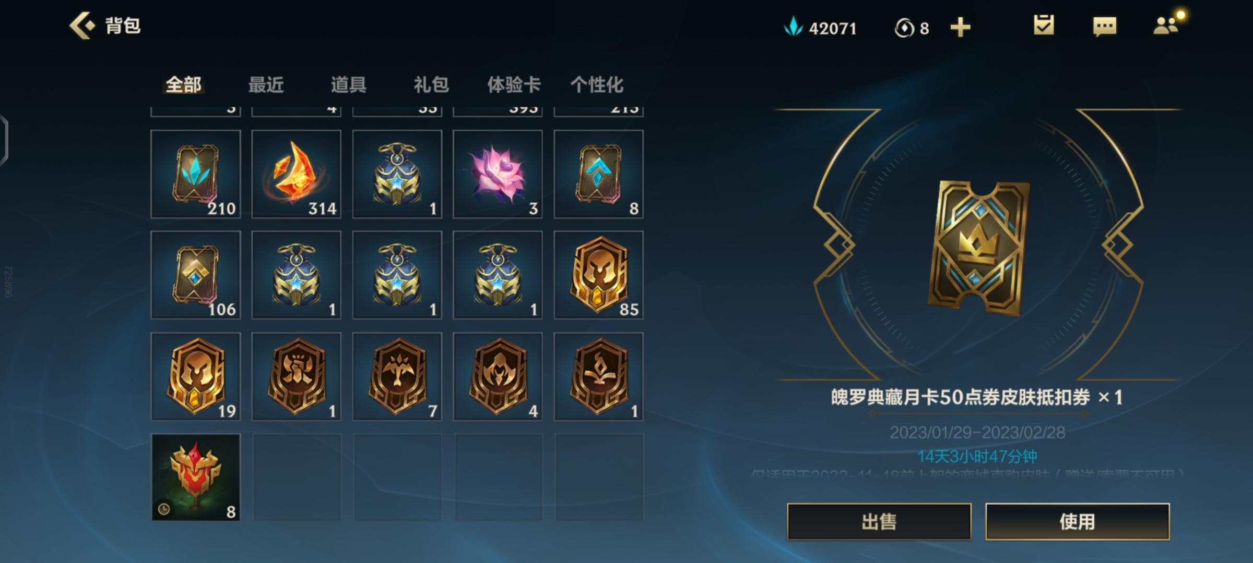Select the pink lotus flower item

click(498, 174)
